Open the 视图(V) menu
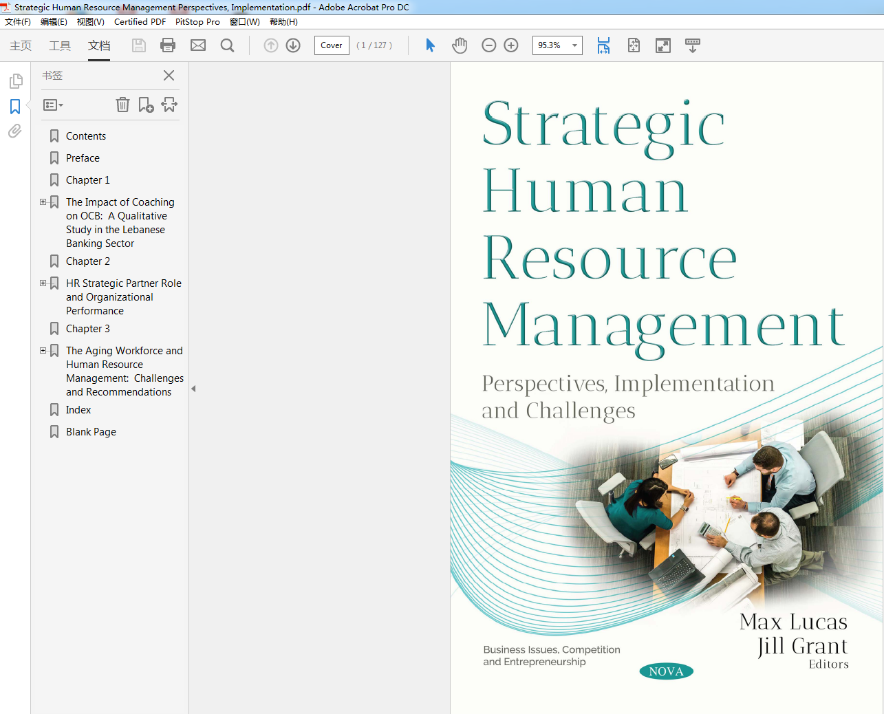This screenshot has height=714, width=884. (91, 22)
